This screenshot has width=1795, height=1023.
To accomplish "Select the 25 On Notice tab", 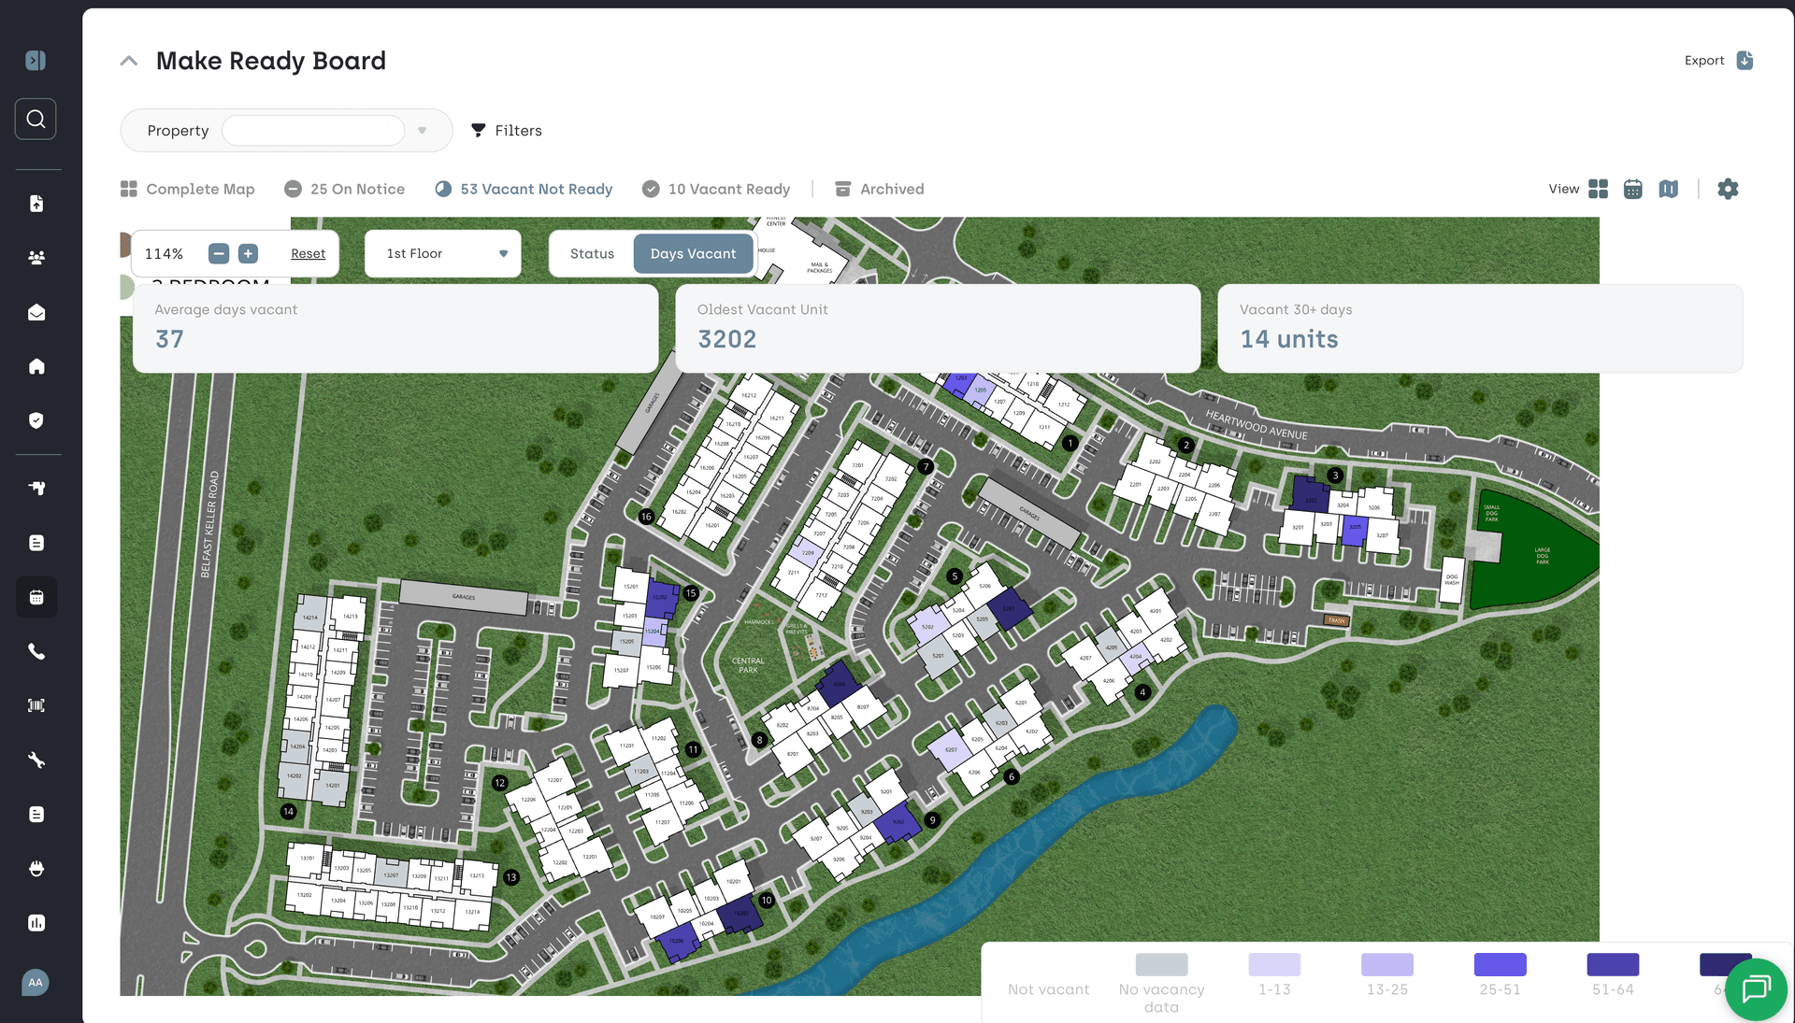I will point(344,189).
